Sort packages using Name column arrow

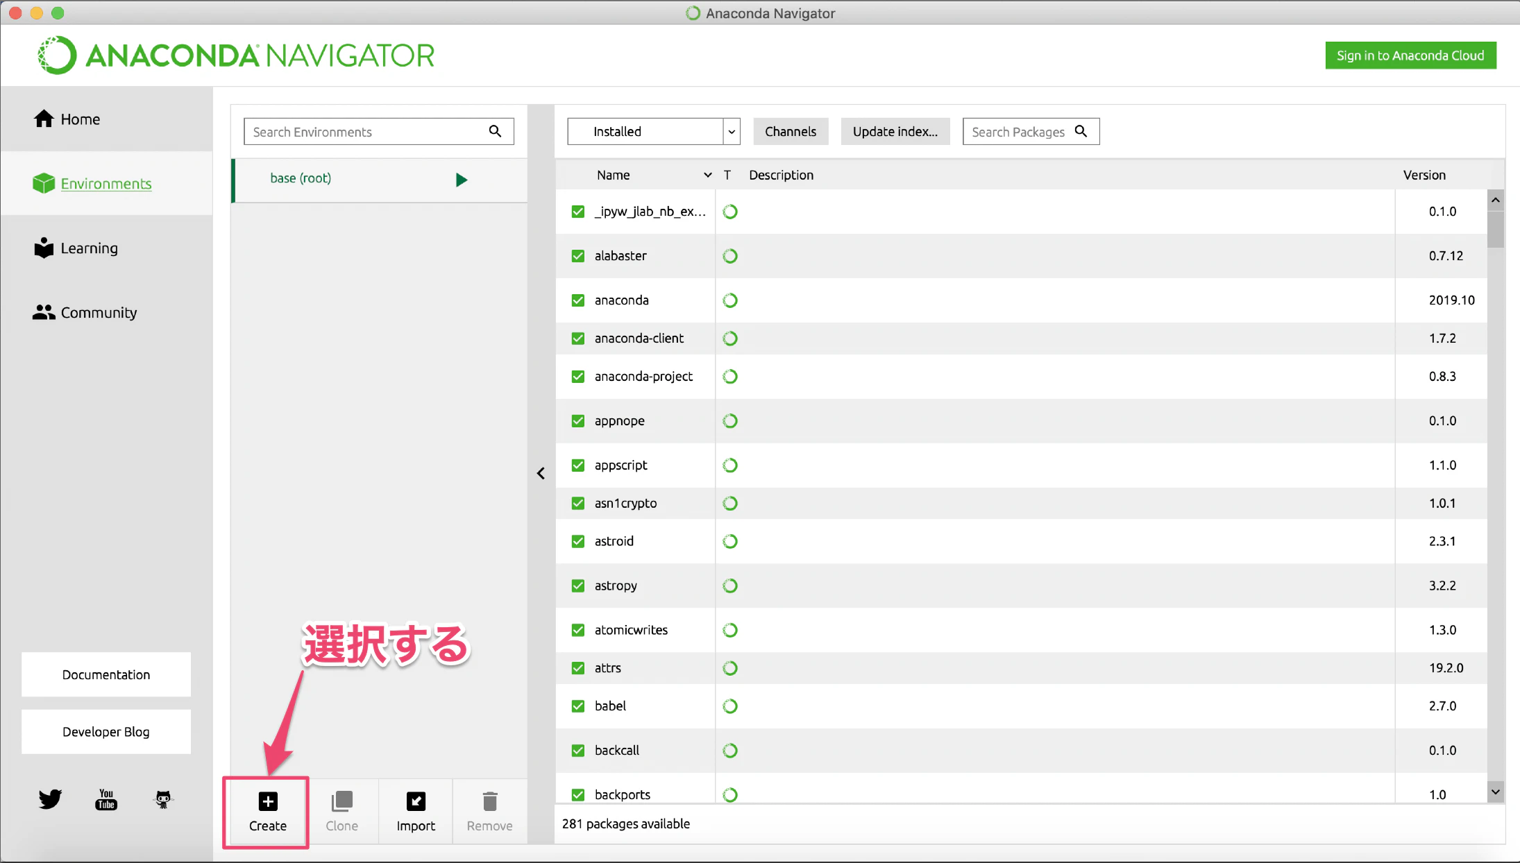coord(708,176)
